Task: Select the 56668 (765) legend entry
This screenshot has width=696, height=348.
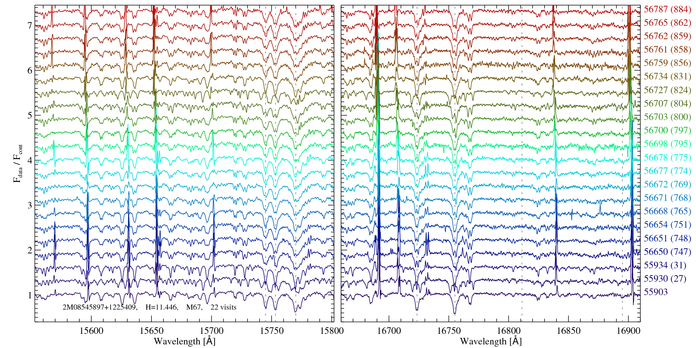Action: (667, 211)
